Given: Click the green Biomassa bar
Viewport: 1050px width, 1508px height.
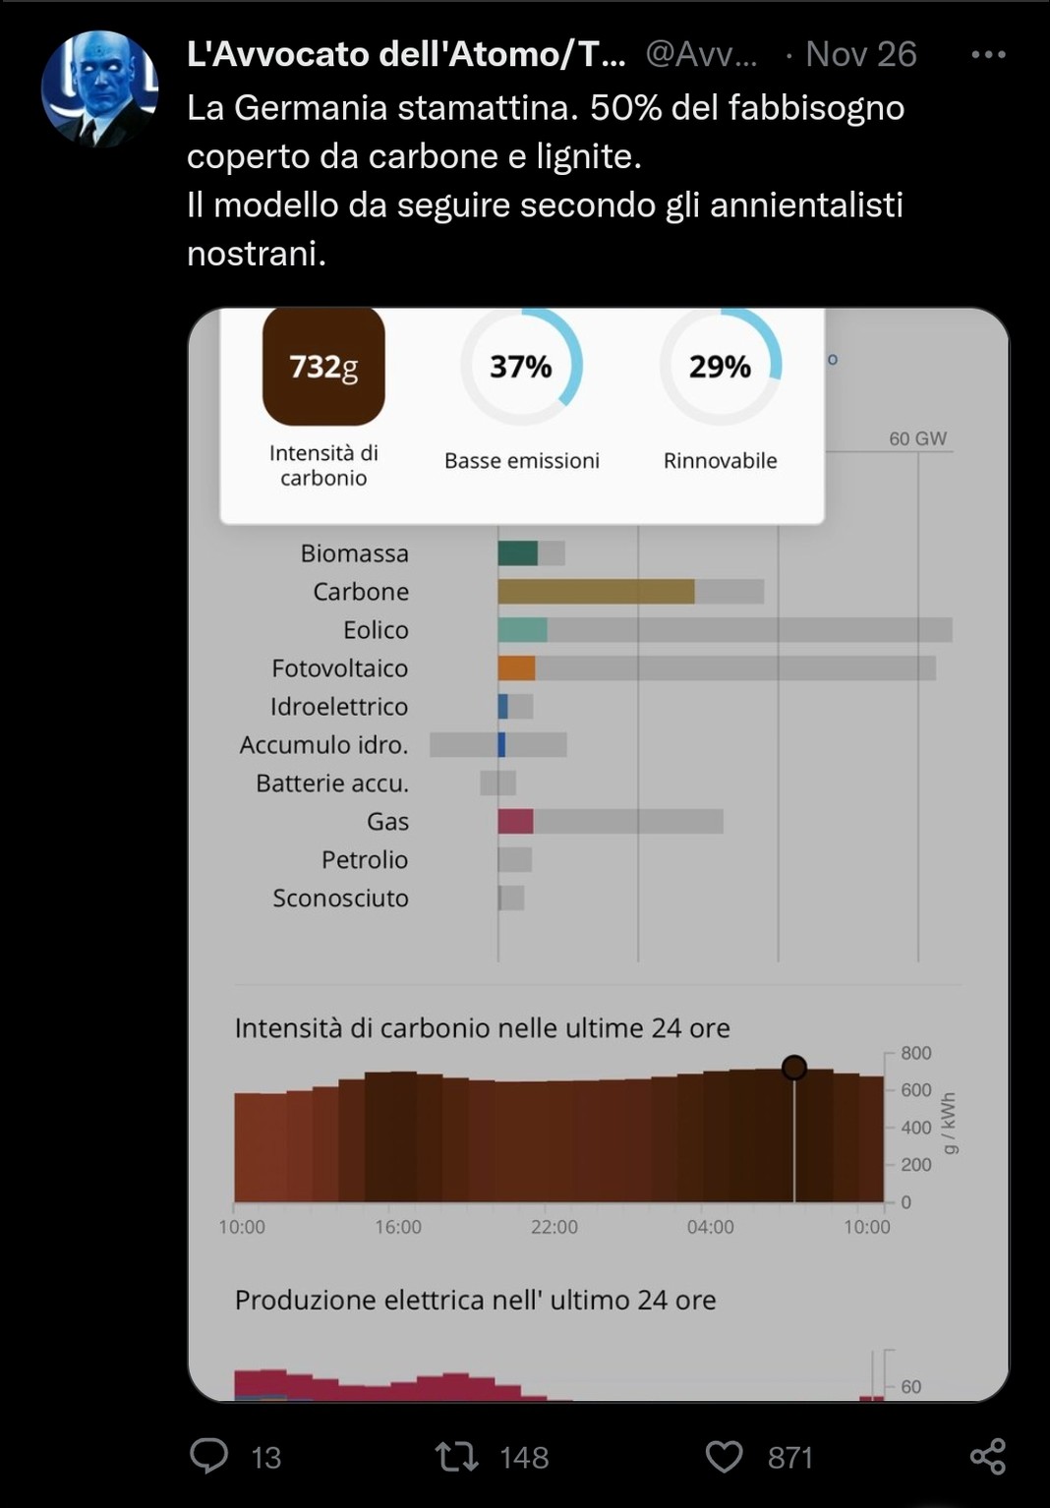Looking at the screenshot, I should point(517,553).
